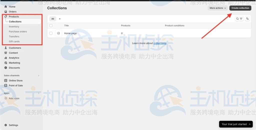Click the Content icon in sidebar
Image resolution: width=256 pixels, height=130 pixels.
(6, 53)
